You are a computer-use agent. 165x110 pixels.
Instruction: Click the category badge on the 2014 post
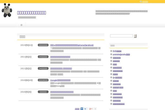[43, 45]
